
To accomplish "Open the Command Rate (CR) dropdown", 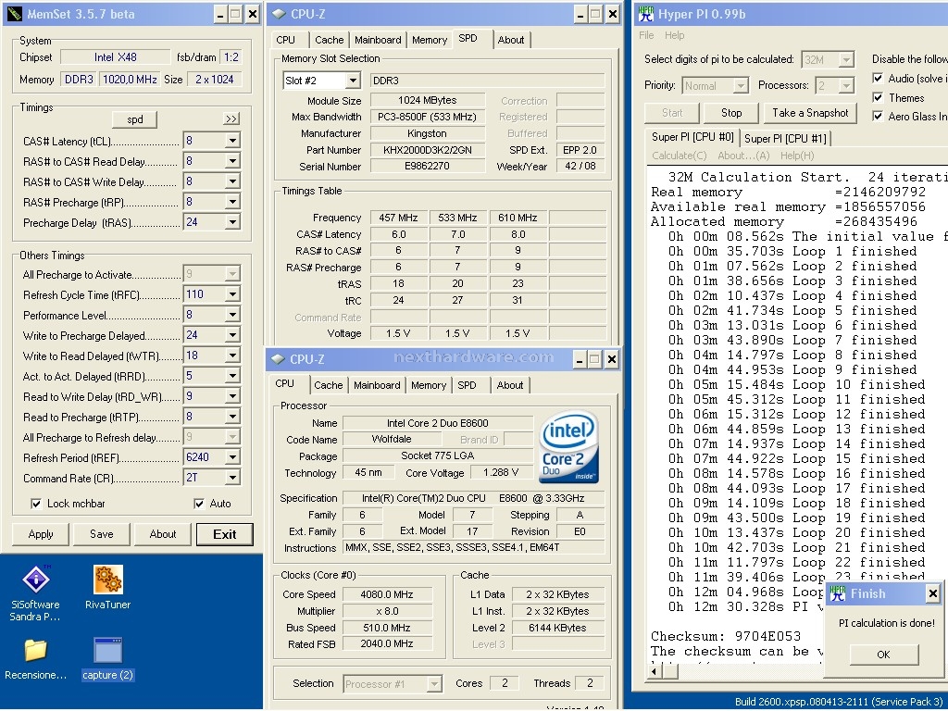I will [x=232, y=478].
